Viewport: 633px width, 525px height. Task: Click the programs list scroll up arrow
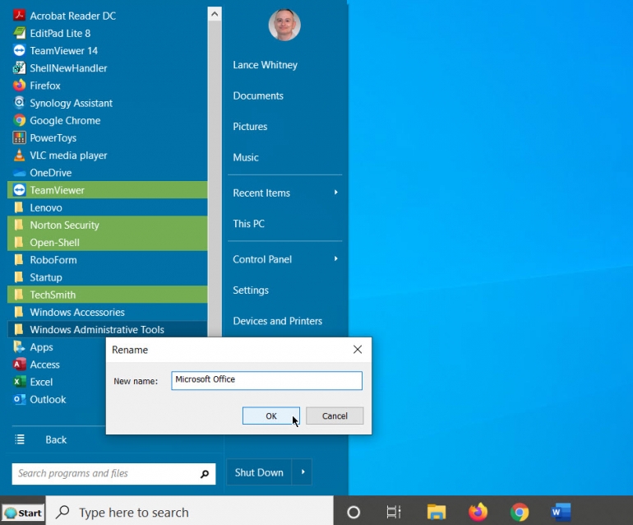tap(215, 15)
